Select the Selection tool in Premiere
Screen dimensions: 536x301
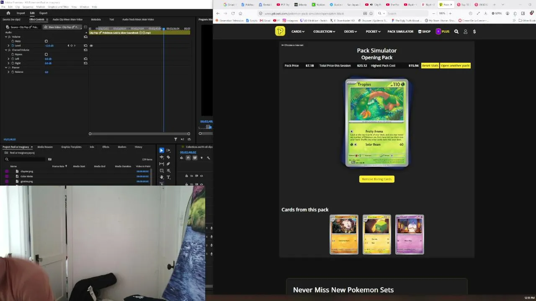(x=162, y=150)
